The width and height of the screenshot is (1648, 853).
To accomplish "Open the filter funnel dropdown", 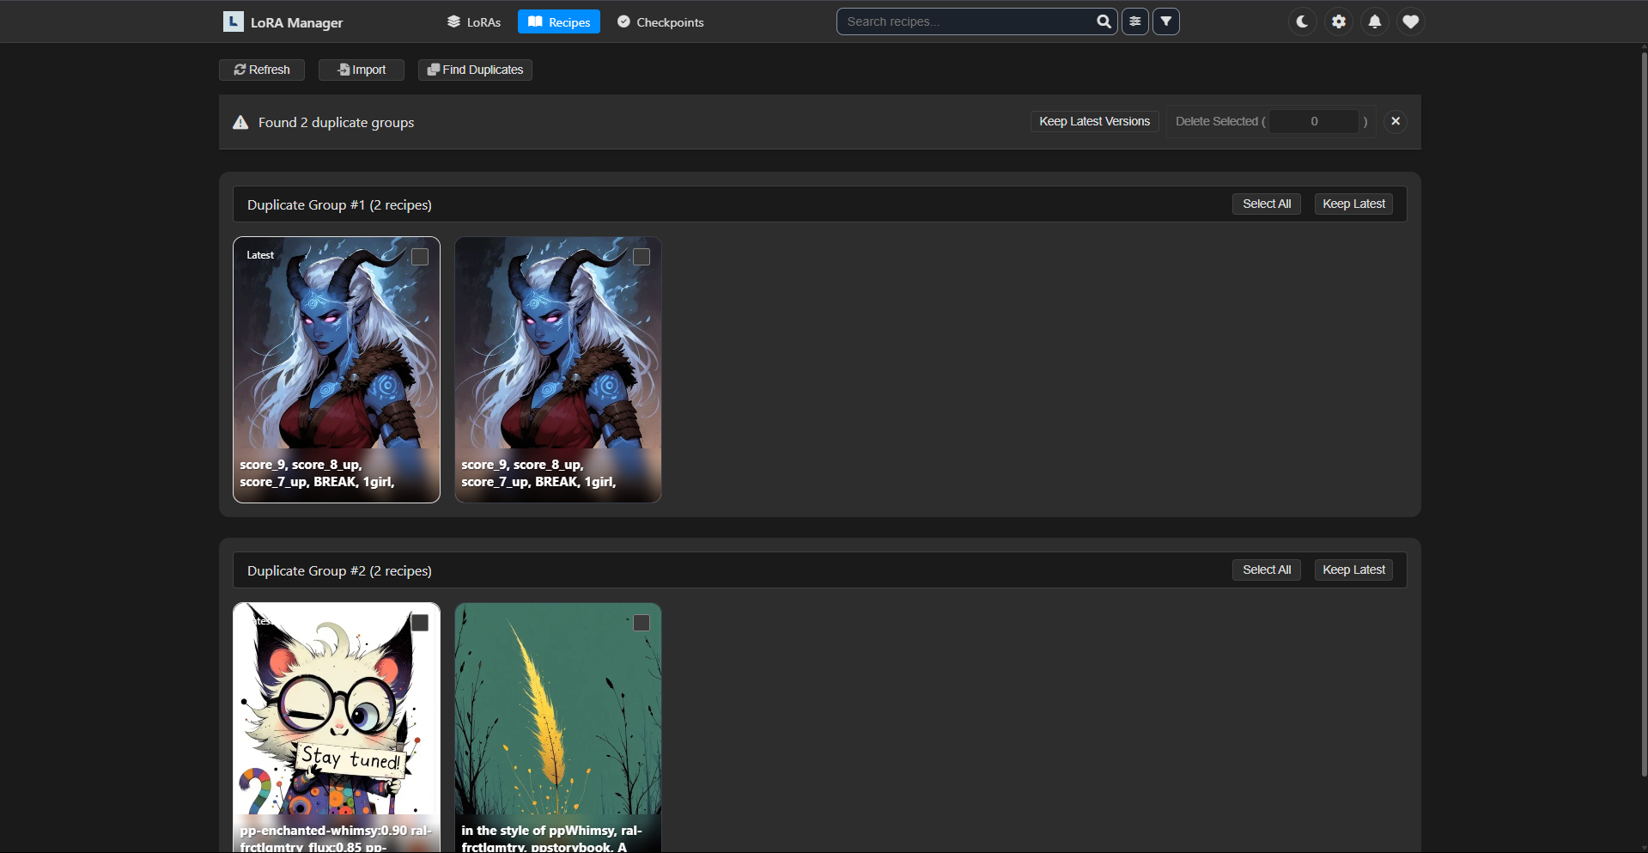I will (x=1165, y=21).
